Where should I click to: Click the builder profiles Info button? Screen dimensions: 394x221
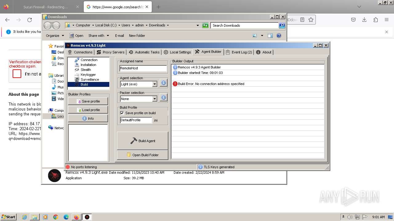click(x=88, y=118)
